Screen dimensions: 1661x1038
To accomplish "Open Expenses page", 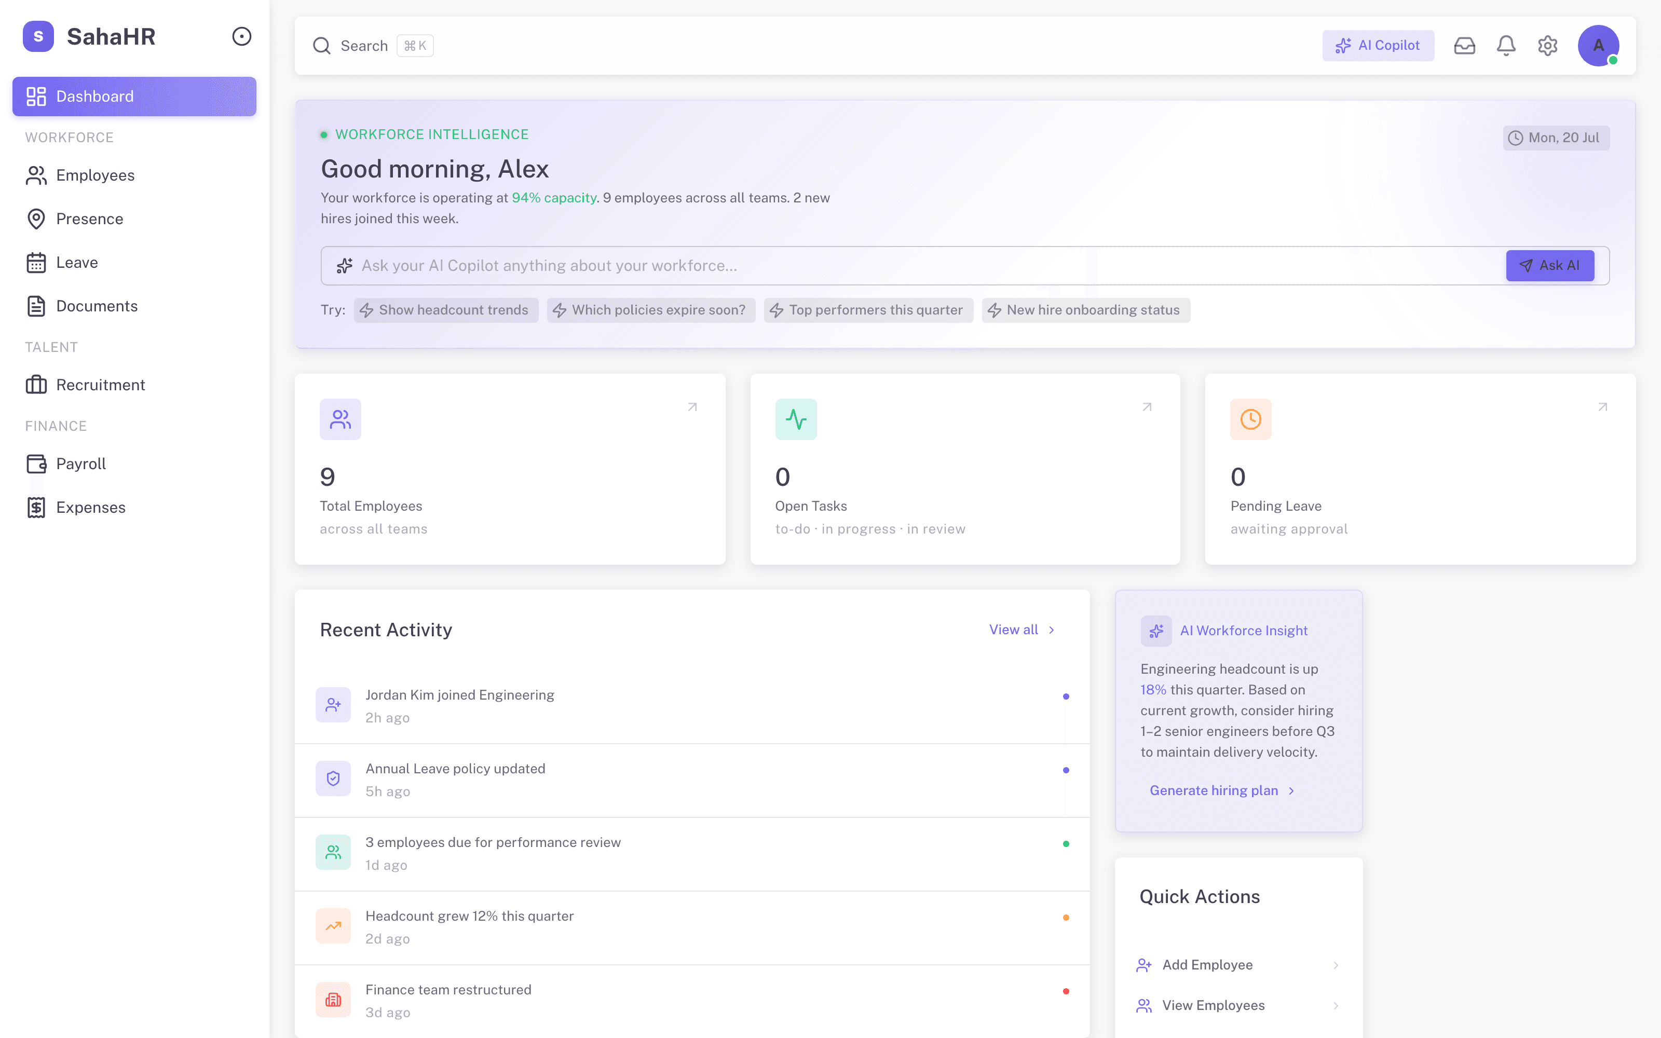I will point(134,508).
